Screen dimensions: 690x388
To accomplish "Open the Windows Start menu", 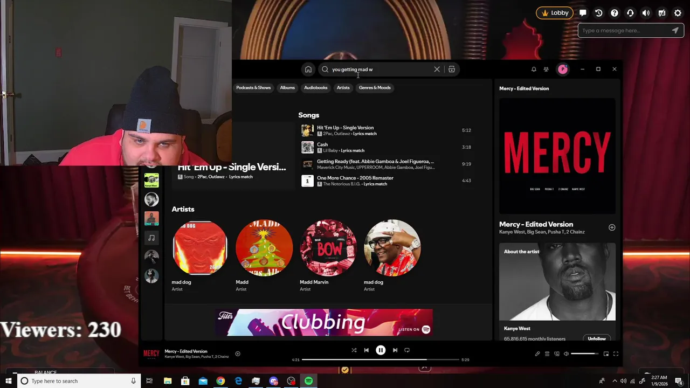I will pos(9,381).
